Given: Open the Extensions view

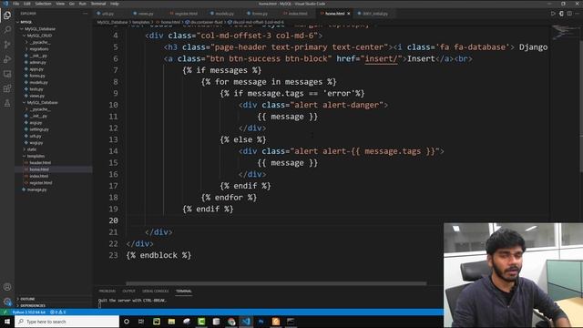Looking at the screenshot, I should click(7, 88).
